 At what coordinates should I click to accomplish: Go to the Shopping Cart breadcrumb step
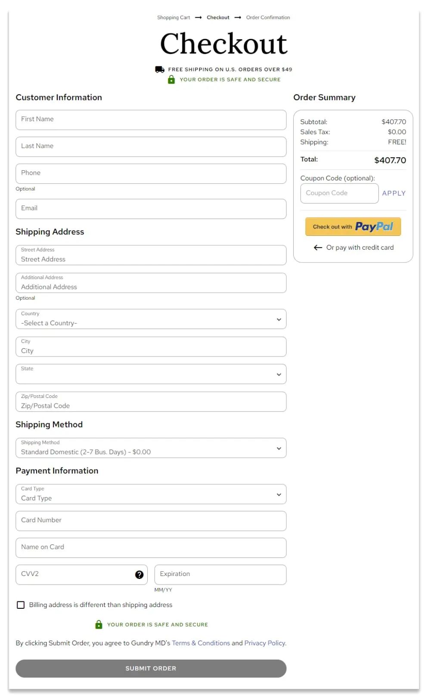(174, 18)
